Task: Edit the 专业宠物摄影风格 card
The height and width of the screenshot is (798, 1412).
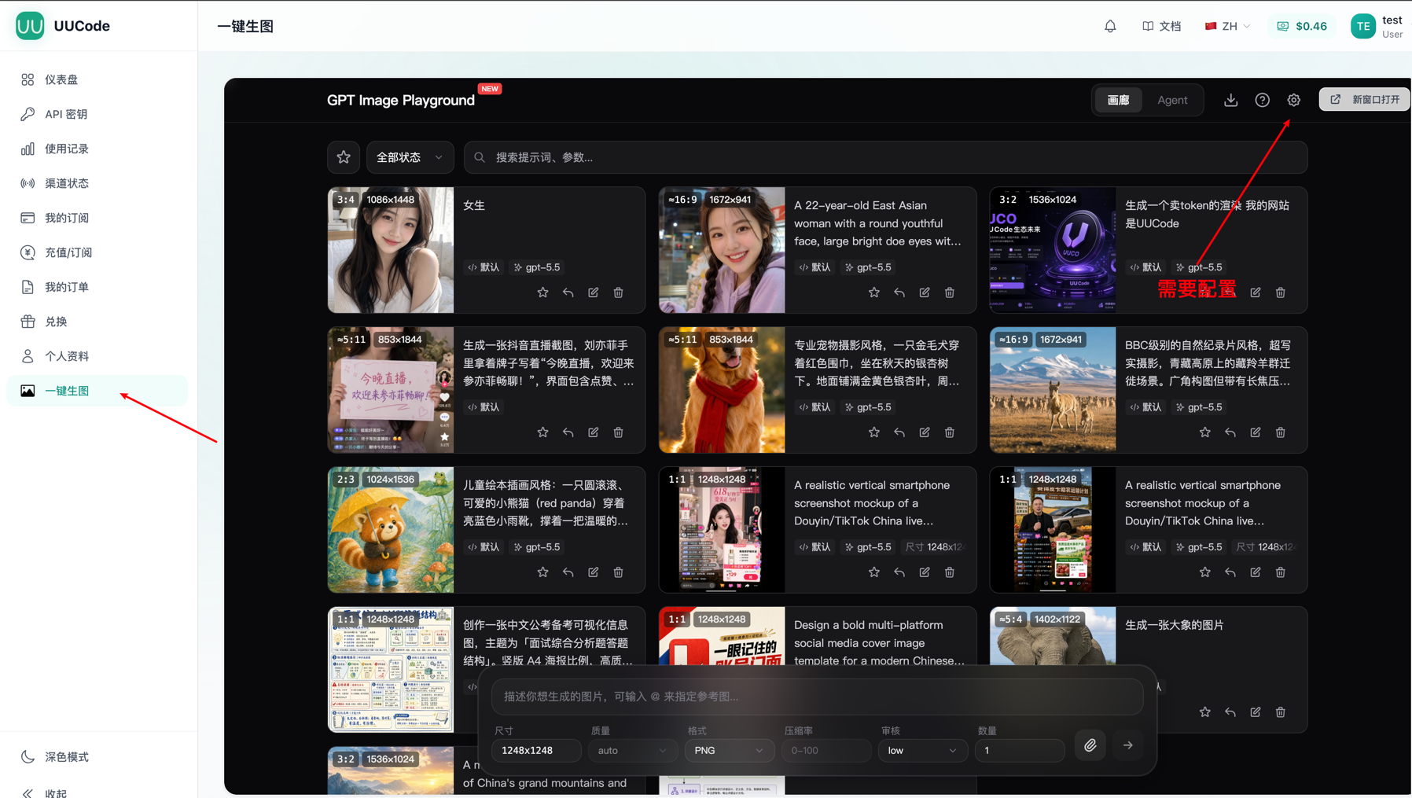Action: coord(925,432)
